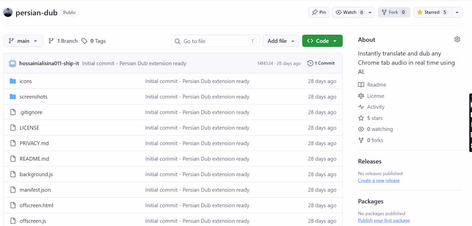Click the background.js file icon

(x=12, y=174)
